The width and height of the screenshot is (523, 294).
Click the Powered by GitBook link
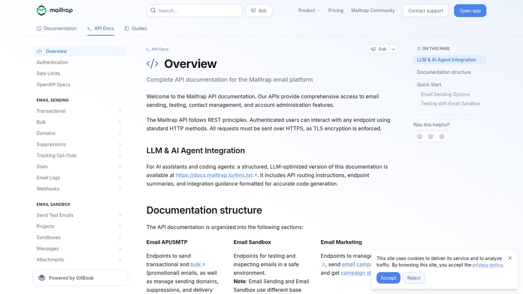81,278
